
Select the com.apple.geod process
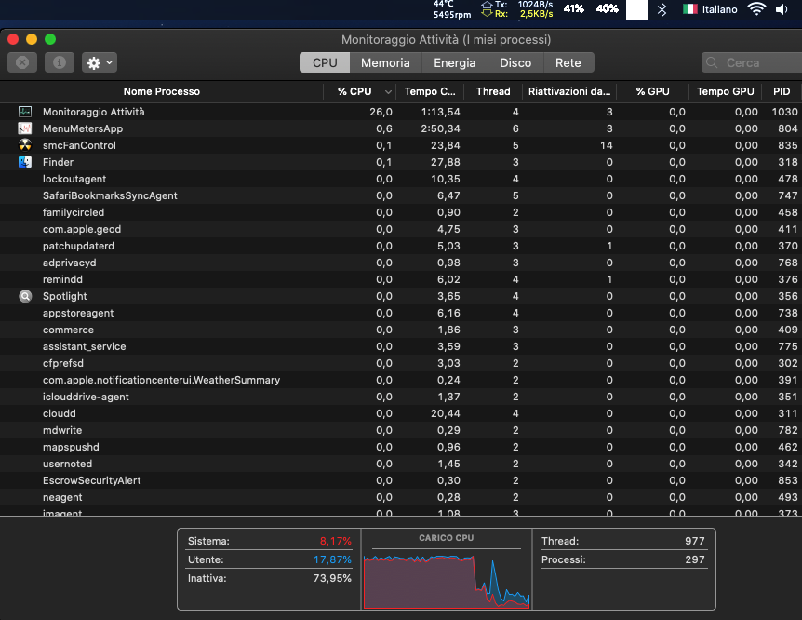pyautogui.click(x=401, y=229)
